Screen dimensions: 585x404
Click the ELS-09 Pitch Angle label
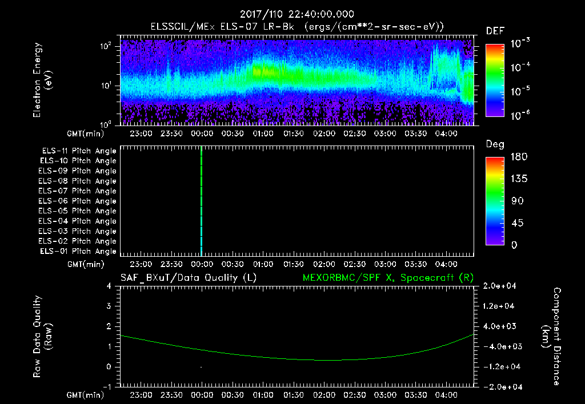(78, 171)
